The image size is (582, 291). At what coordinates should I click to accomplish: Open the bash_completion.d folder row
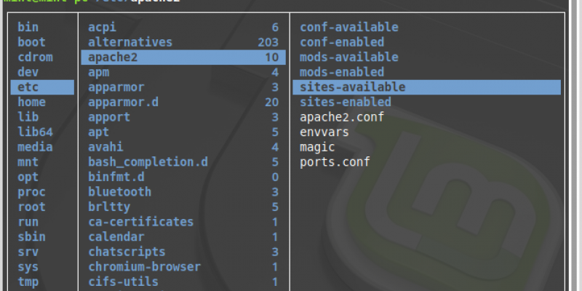pos(183,162)
